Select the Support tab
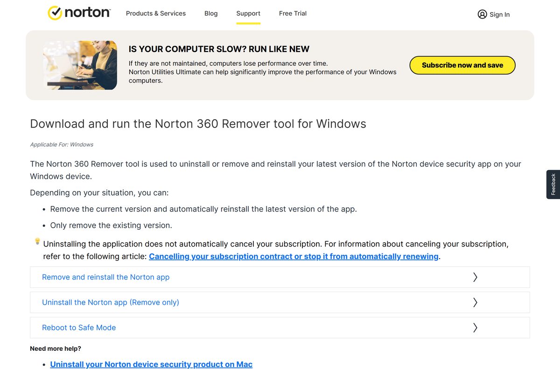The image size is (560, 369). click(248, 14)
